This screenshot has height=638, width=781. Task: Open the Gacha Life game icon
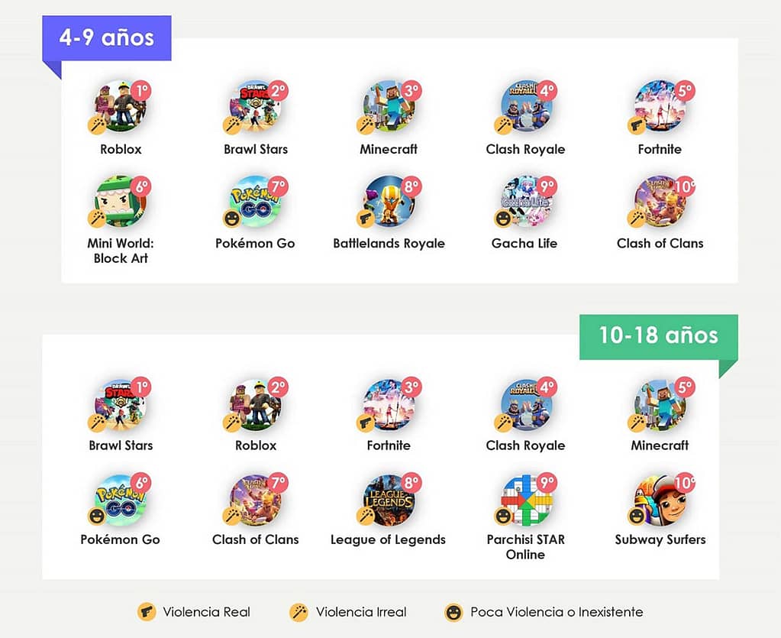526,201
